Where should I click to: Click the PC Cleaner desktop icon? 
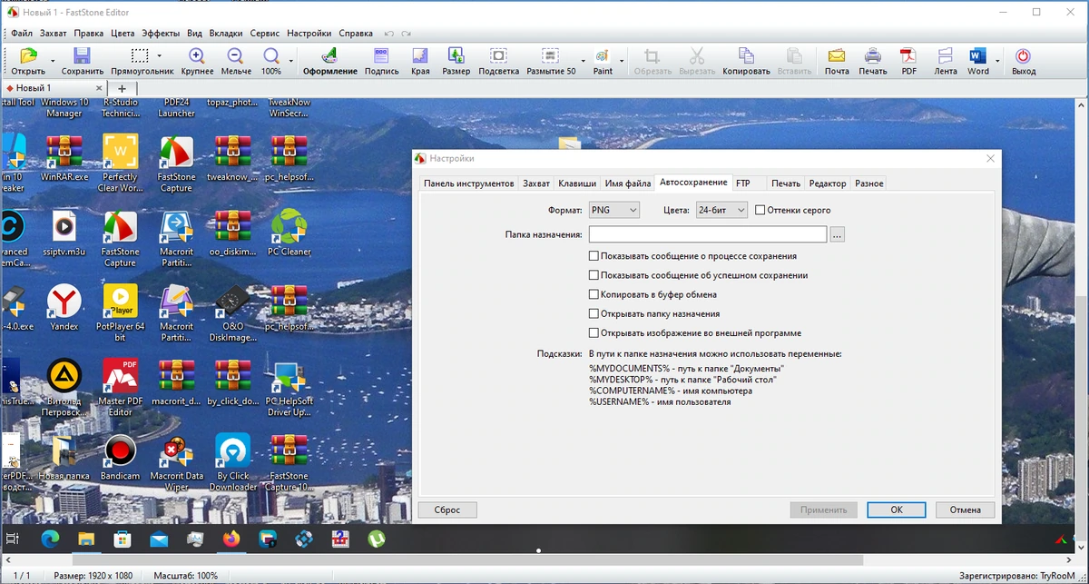289,233
